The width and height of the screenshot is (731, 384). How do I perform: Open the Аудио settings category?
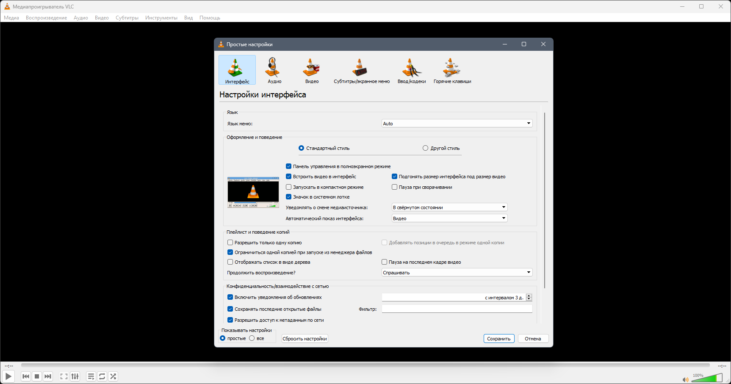274,70
